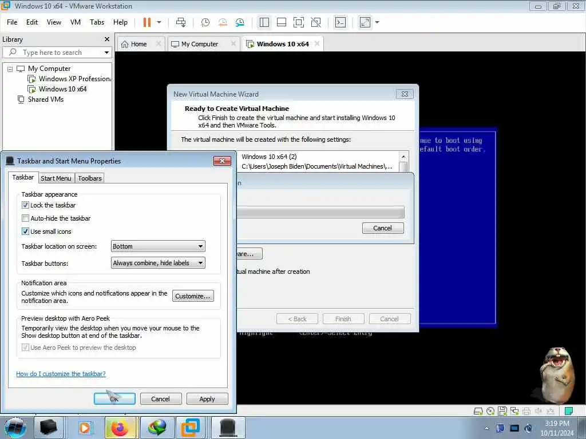Image resolution: width=586 pixels, height=439 pixels.
Task: Click the orange Pause VM icon
Action: pos(147,22)
